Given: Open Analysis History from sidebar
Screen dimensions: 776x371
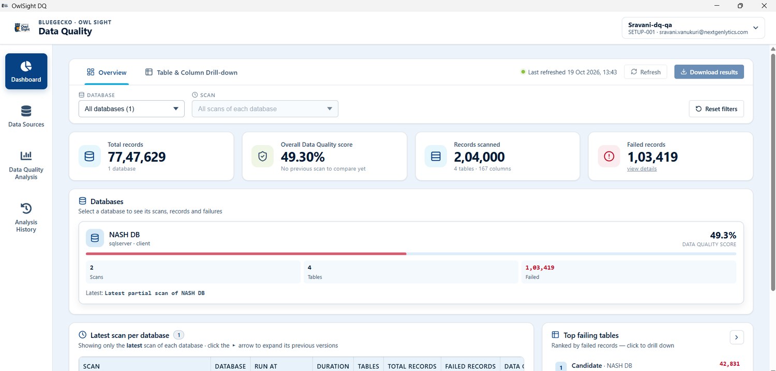Looking at the screenshot, I should tap(26, 218).
